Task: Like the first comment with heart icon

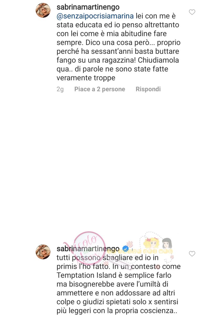Action: tap(192, 12)
